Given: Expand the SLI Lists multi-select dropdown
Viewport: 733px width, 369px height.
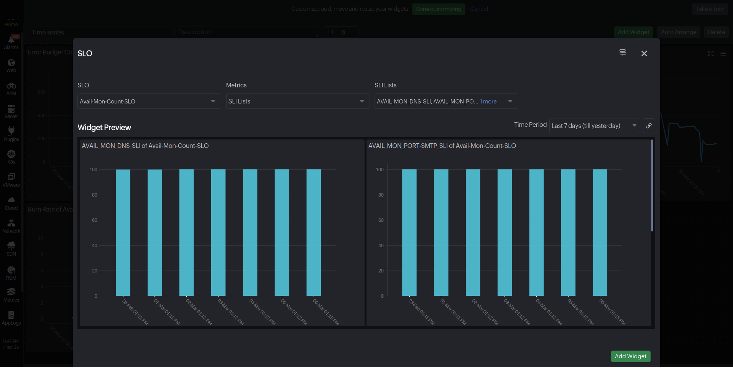Looking at the screenshot, I should [x=510, y=101].
